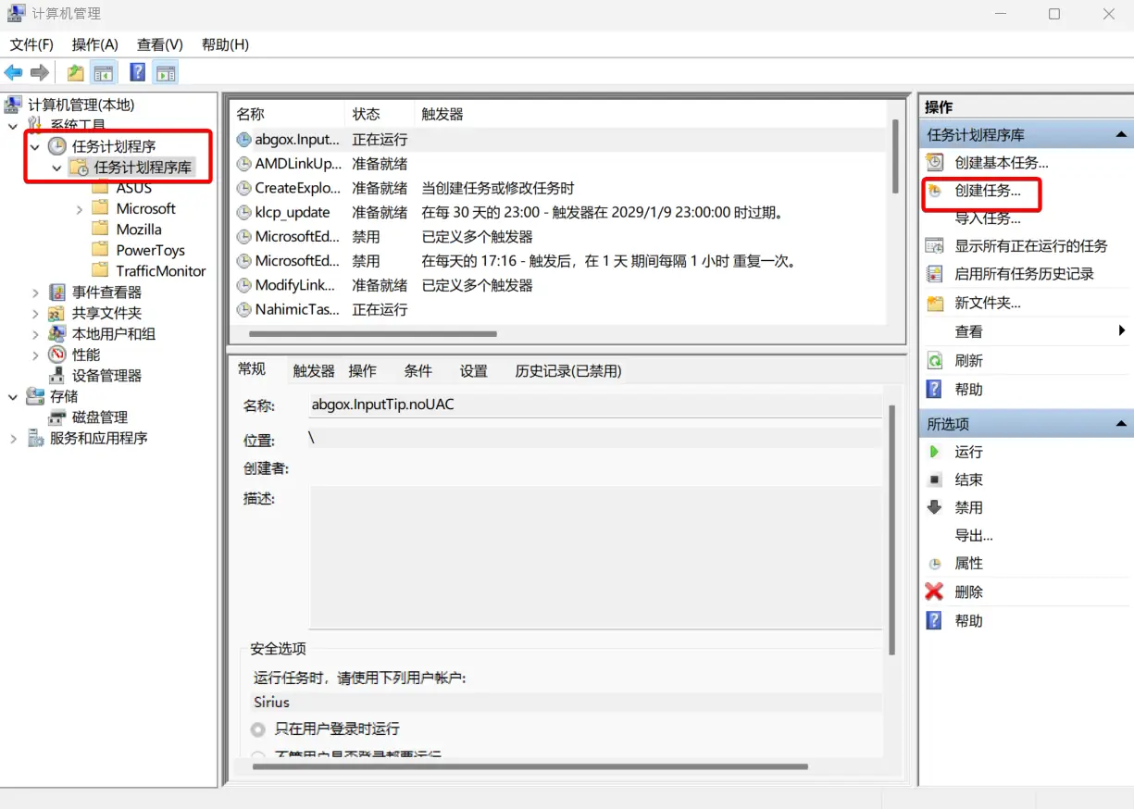This screenshot has width=1134, height=809.
Task: Click the blue Help toolbar icon
Action: [x=137, y=72]
